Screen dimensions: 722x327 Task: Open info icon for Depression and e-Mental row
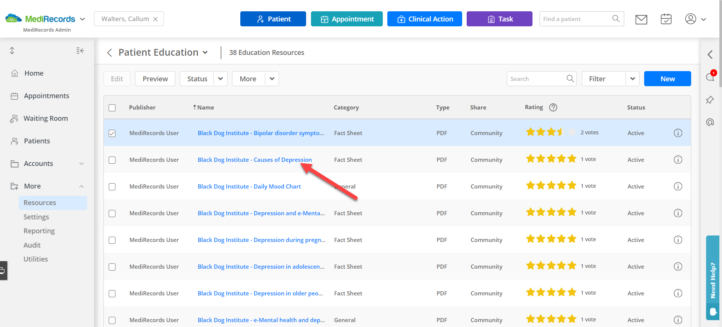[678, 213]
